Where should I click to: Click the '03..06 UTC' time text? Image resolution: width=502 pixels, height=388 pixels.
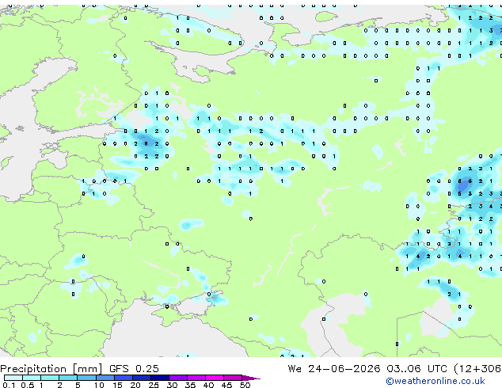click(416, 368)
